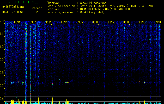Click the 'Observer' field label
This screenshot has height=104, width=164.
click(x=53, y=3)
